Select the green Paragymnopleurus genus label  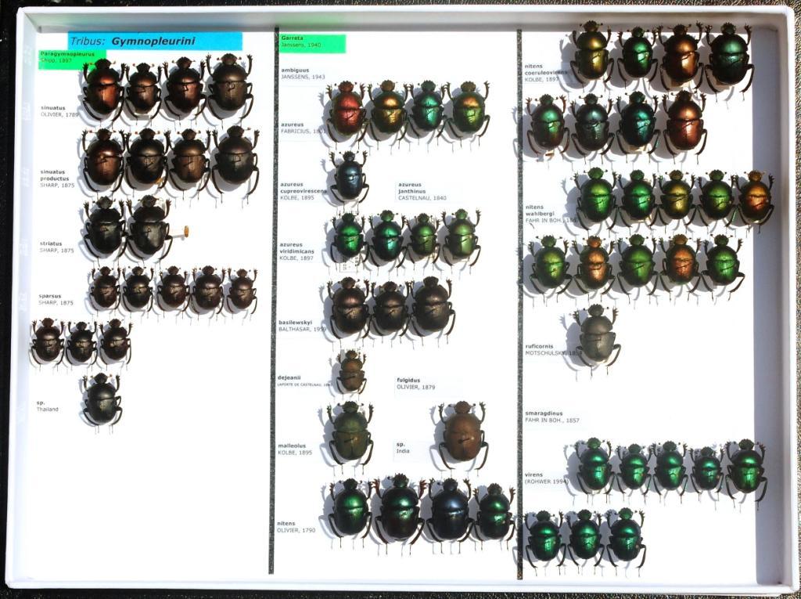click(x=59, y=58)
